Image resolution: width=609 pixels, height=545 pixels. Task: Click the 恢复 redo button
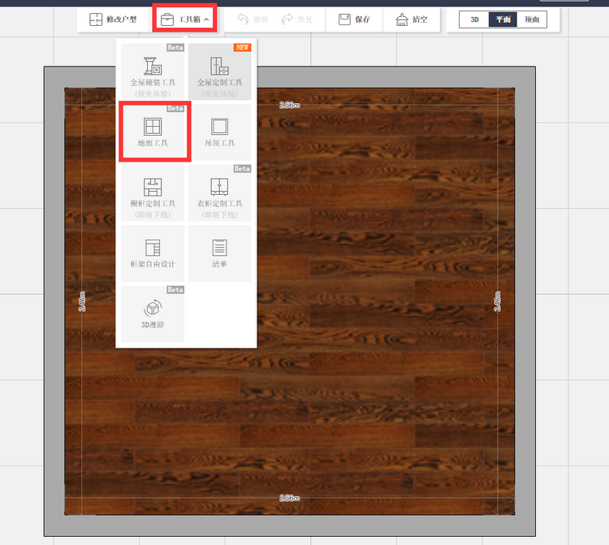297,19
